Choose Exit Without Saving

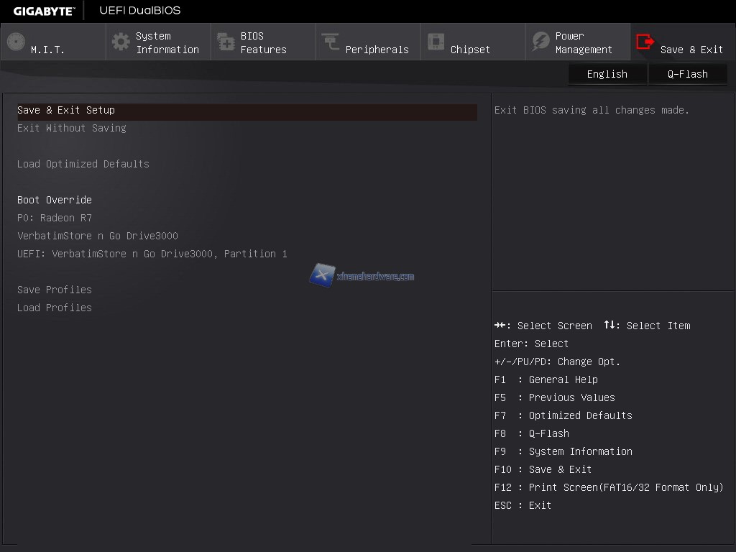72,128
